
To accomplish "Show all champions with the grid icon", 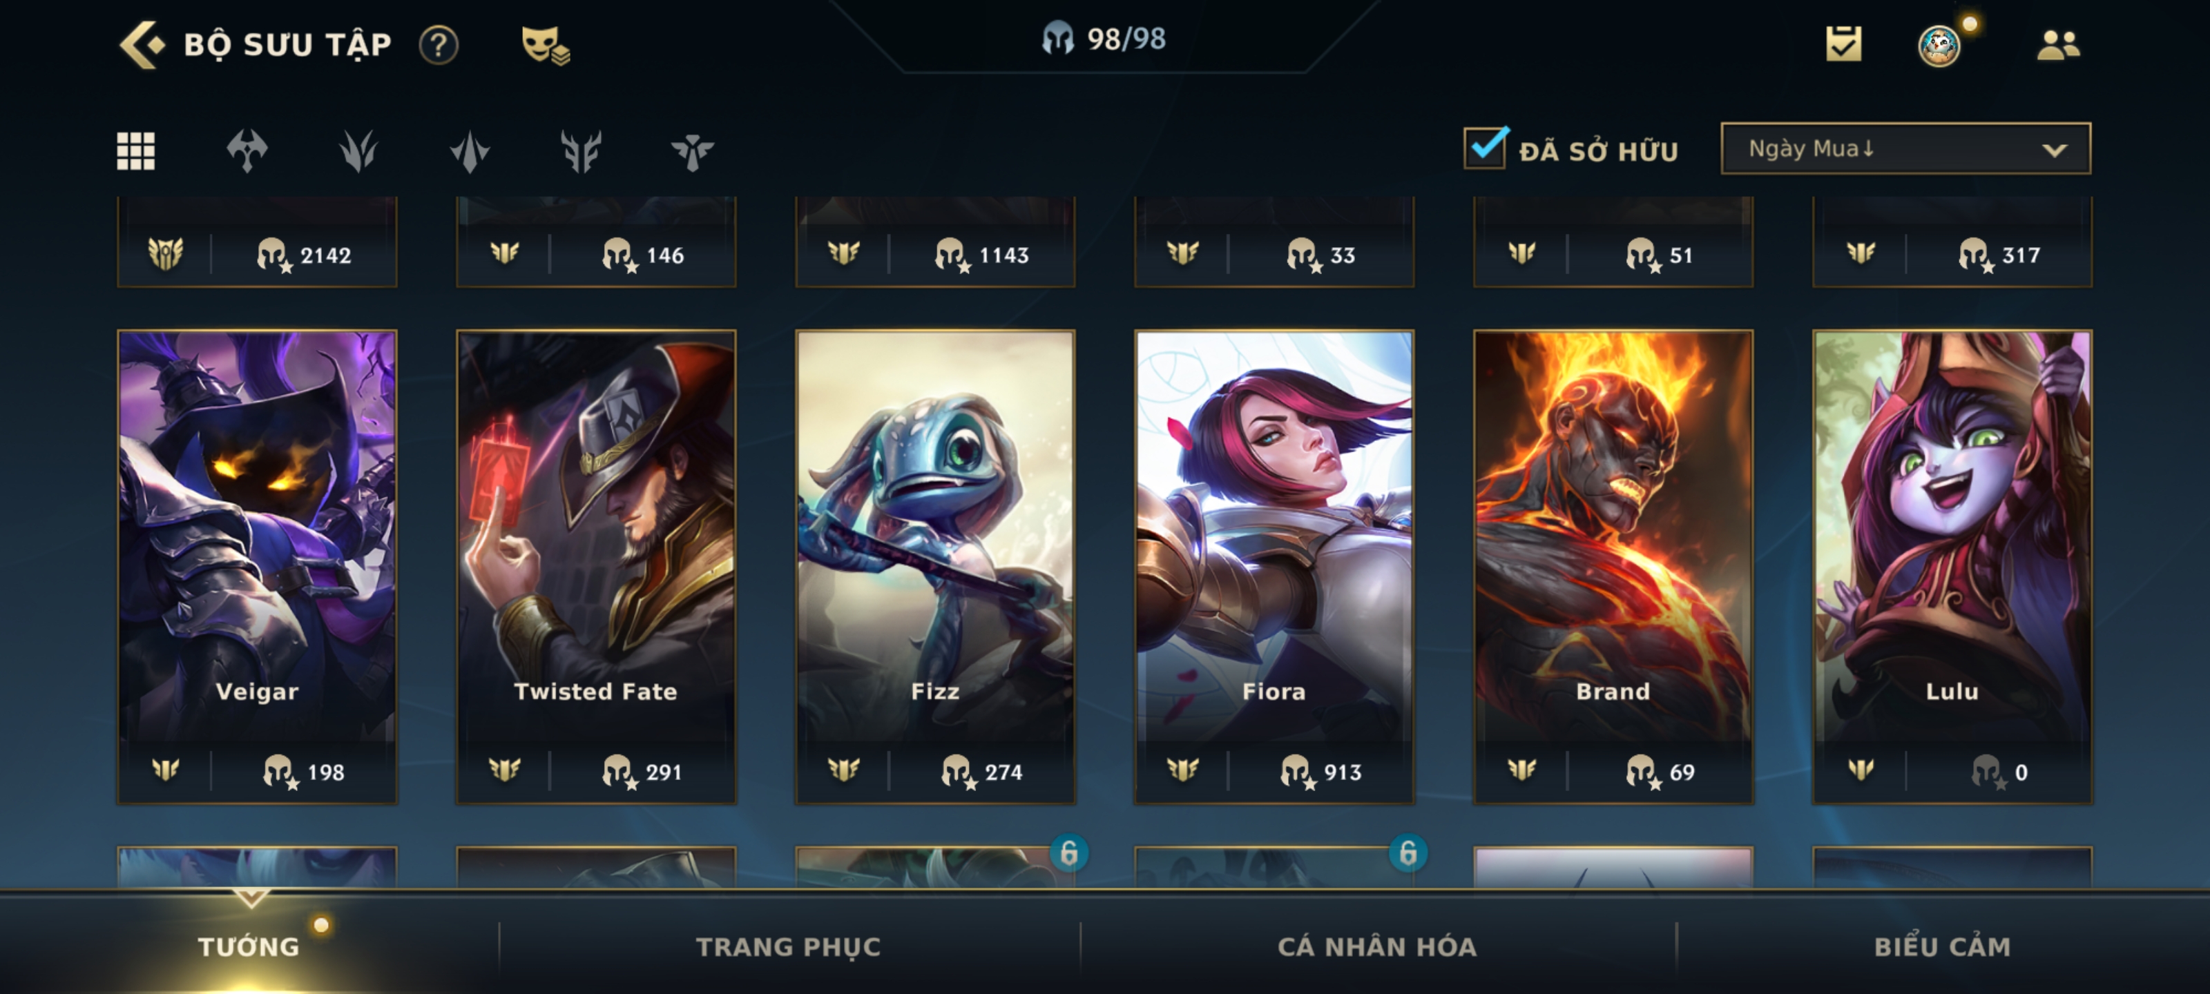I will point(135,151).
